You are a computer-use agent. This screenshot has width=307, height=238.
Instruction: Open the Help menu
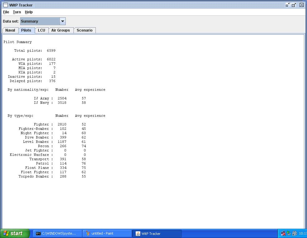(x=29, y=12)
